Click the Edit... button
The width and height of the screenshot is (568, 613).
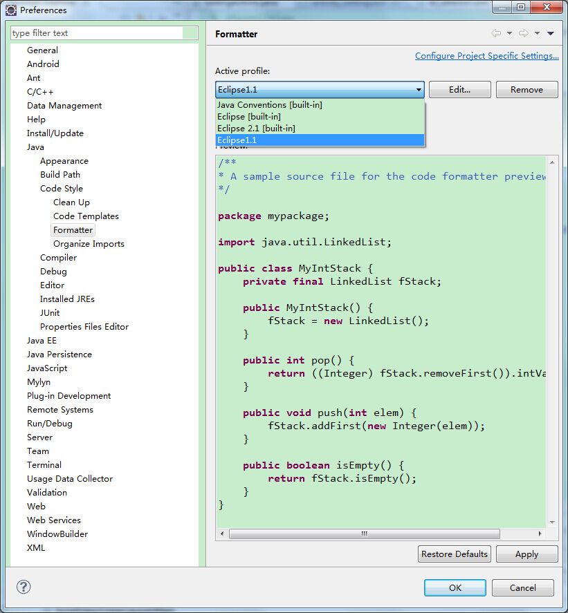459,90
